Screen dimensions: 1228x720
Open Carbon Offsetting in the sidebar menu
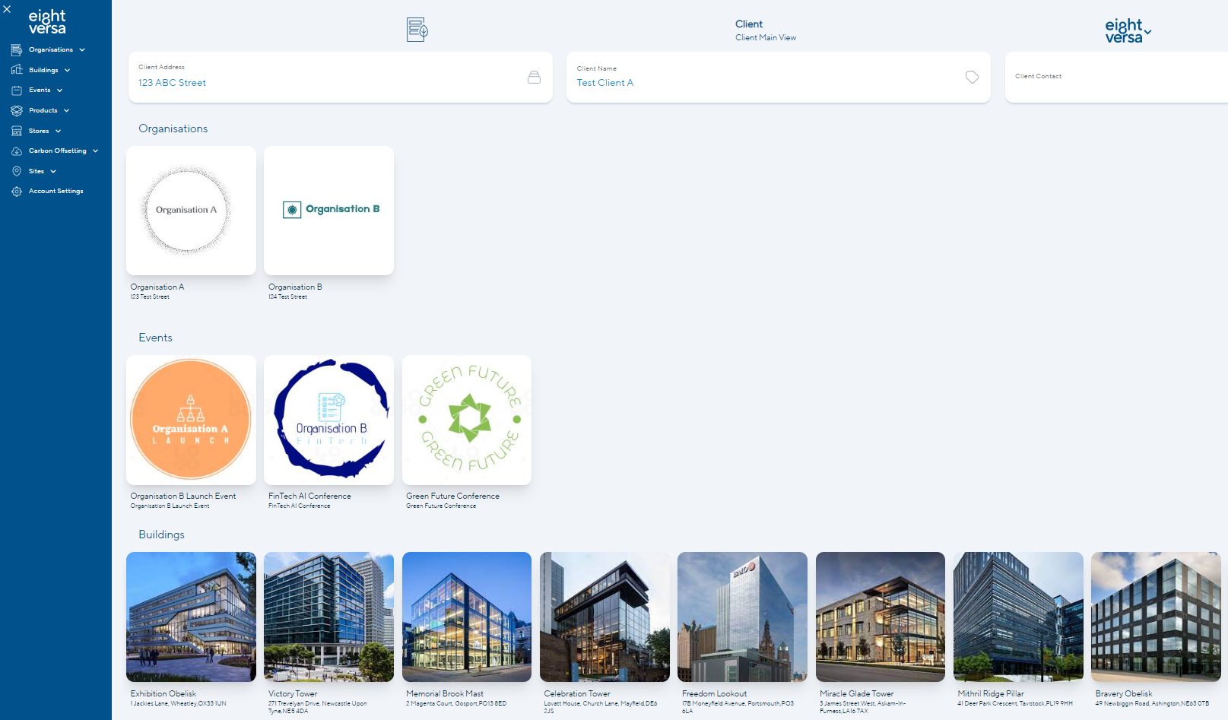pyautogui.click(x=58, y=151)
